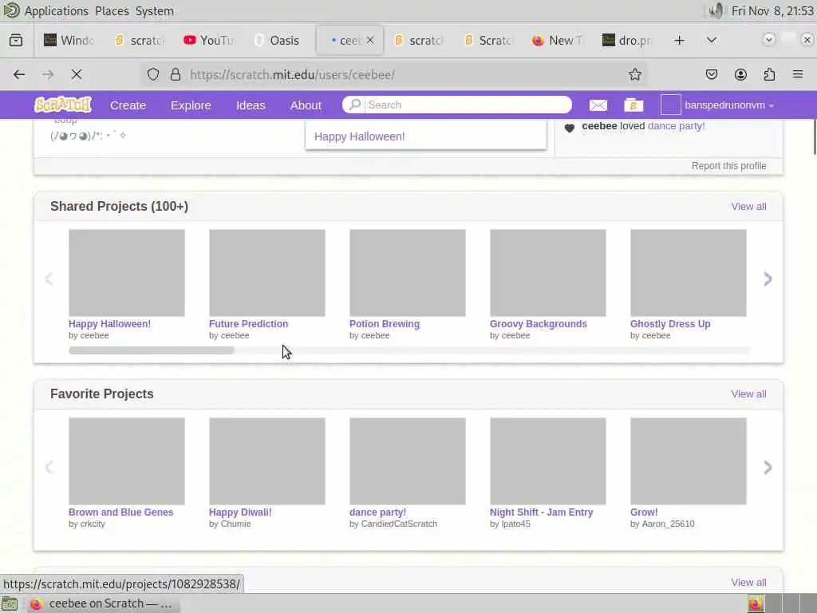Click the clock showing Fri Nov 8
This screenshot has height=613, width=817.
pos(772,11)
